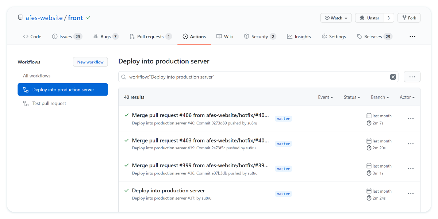Click the Fork button
438x219 pixels.
pos(409,18)
